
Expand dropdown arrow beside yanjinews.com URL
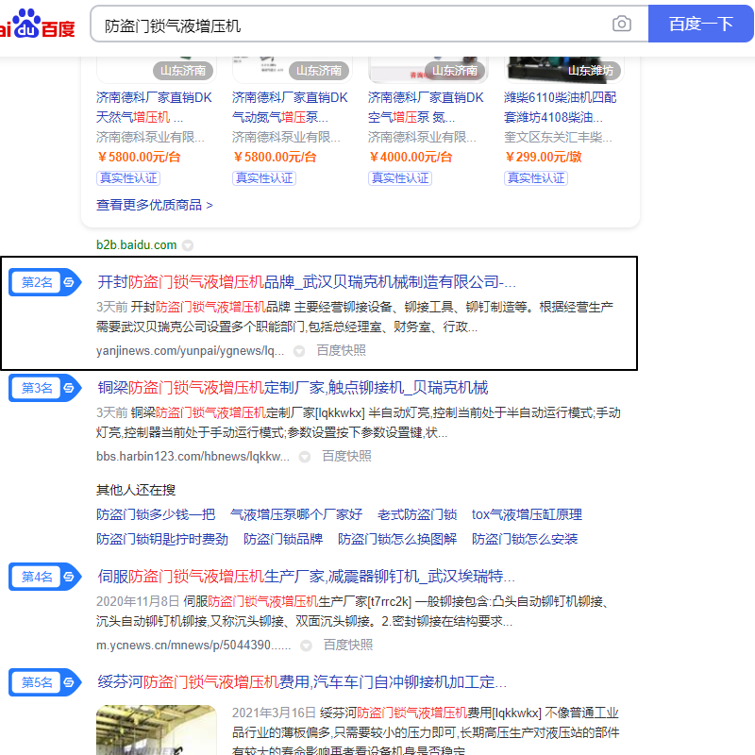299,351
